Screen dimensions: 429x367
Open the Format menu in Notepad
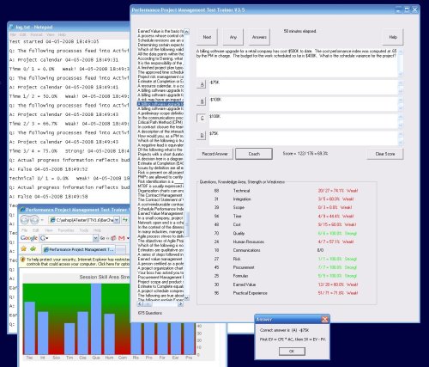(x=36, y=34)
